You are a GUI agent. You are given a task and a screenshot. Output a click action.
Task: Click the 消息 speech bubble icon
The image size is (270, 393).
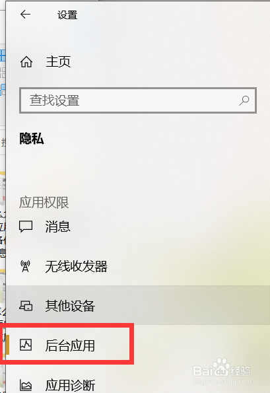(26, 227)
